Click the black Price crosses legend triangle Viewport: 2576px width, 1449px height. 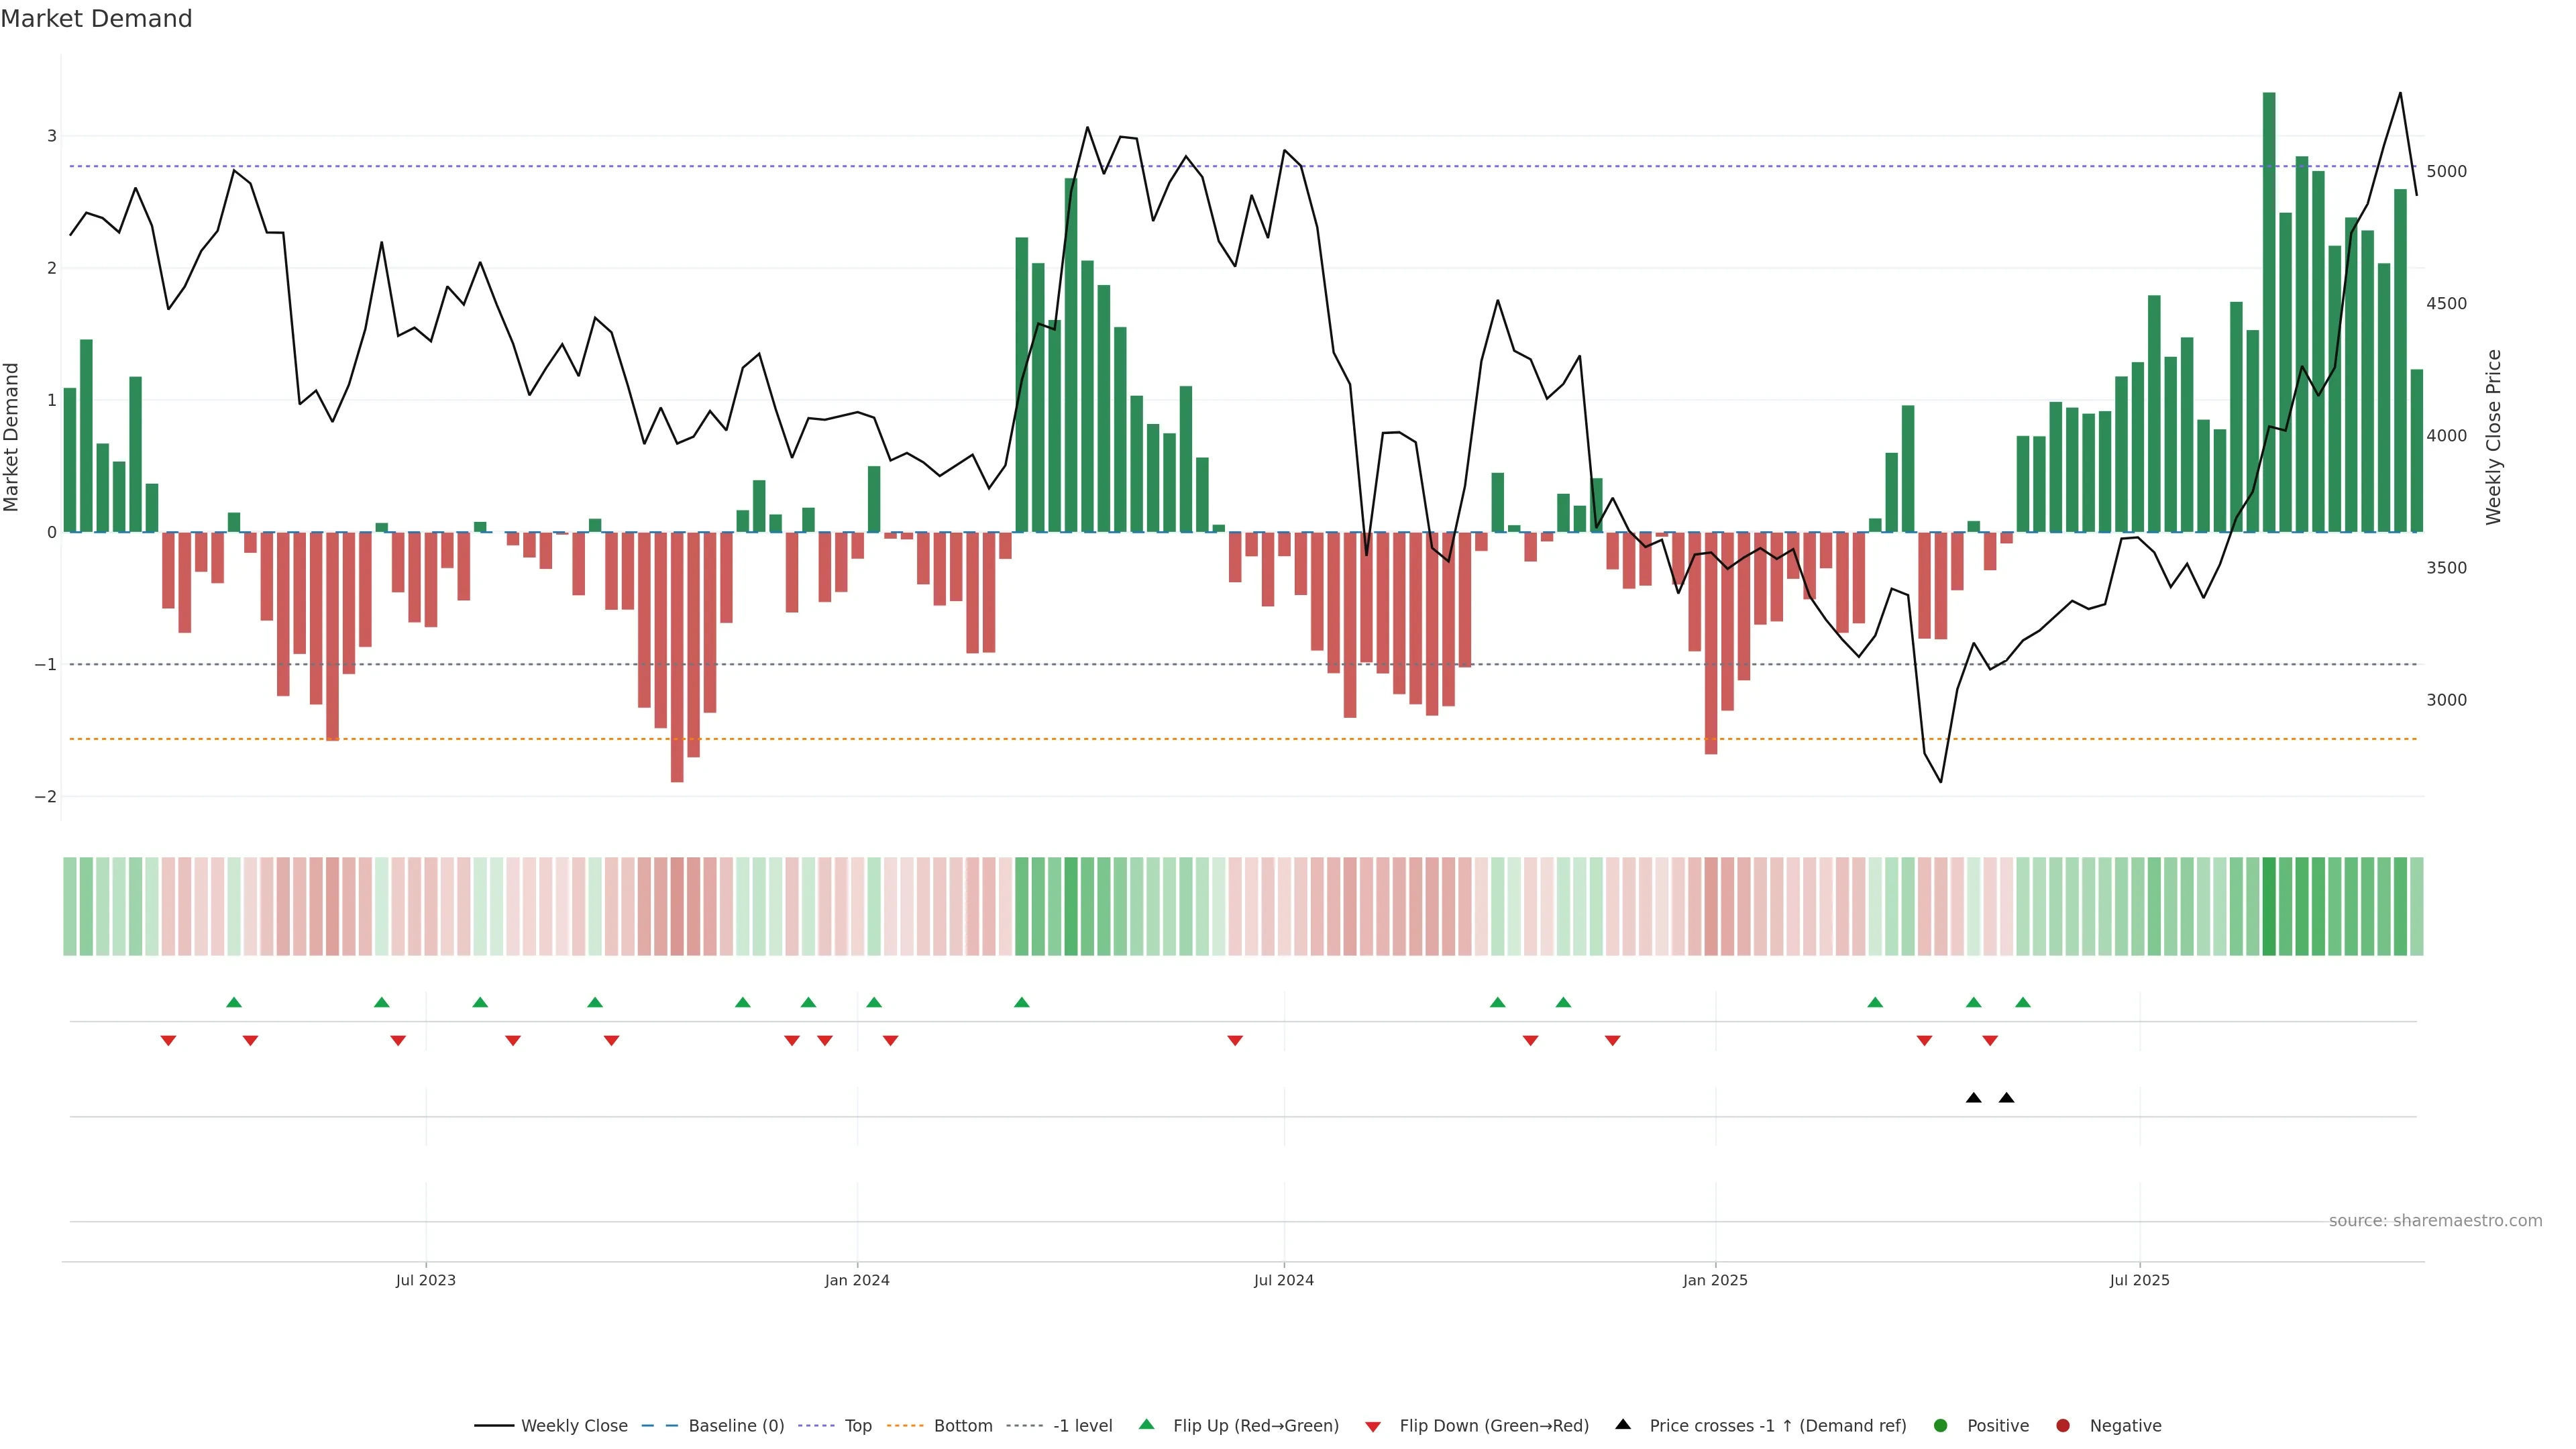click(x=1623, y=1424)
